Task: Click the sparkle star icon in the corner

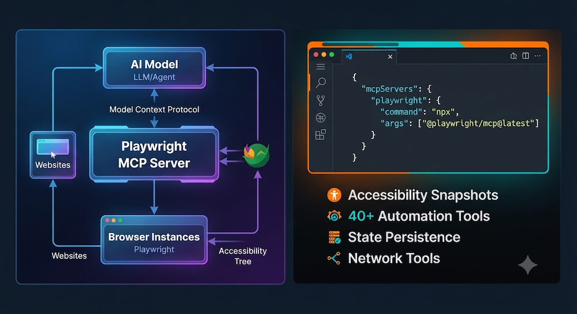Action: [x=528, y=265]
